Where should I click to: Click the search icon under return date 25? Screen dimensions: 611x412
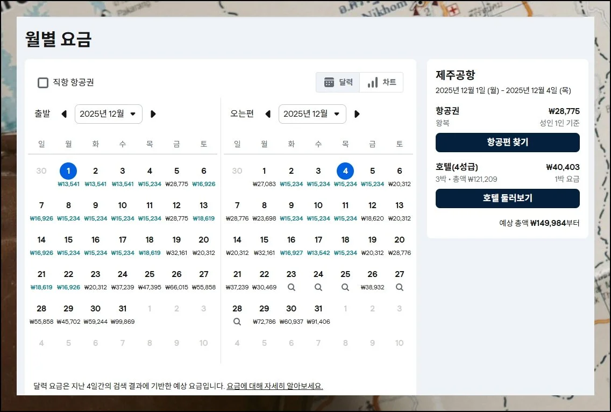click(345, 287)
